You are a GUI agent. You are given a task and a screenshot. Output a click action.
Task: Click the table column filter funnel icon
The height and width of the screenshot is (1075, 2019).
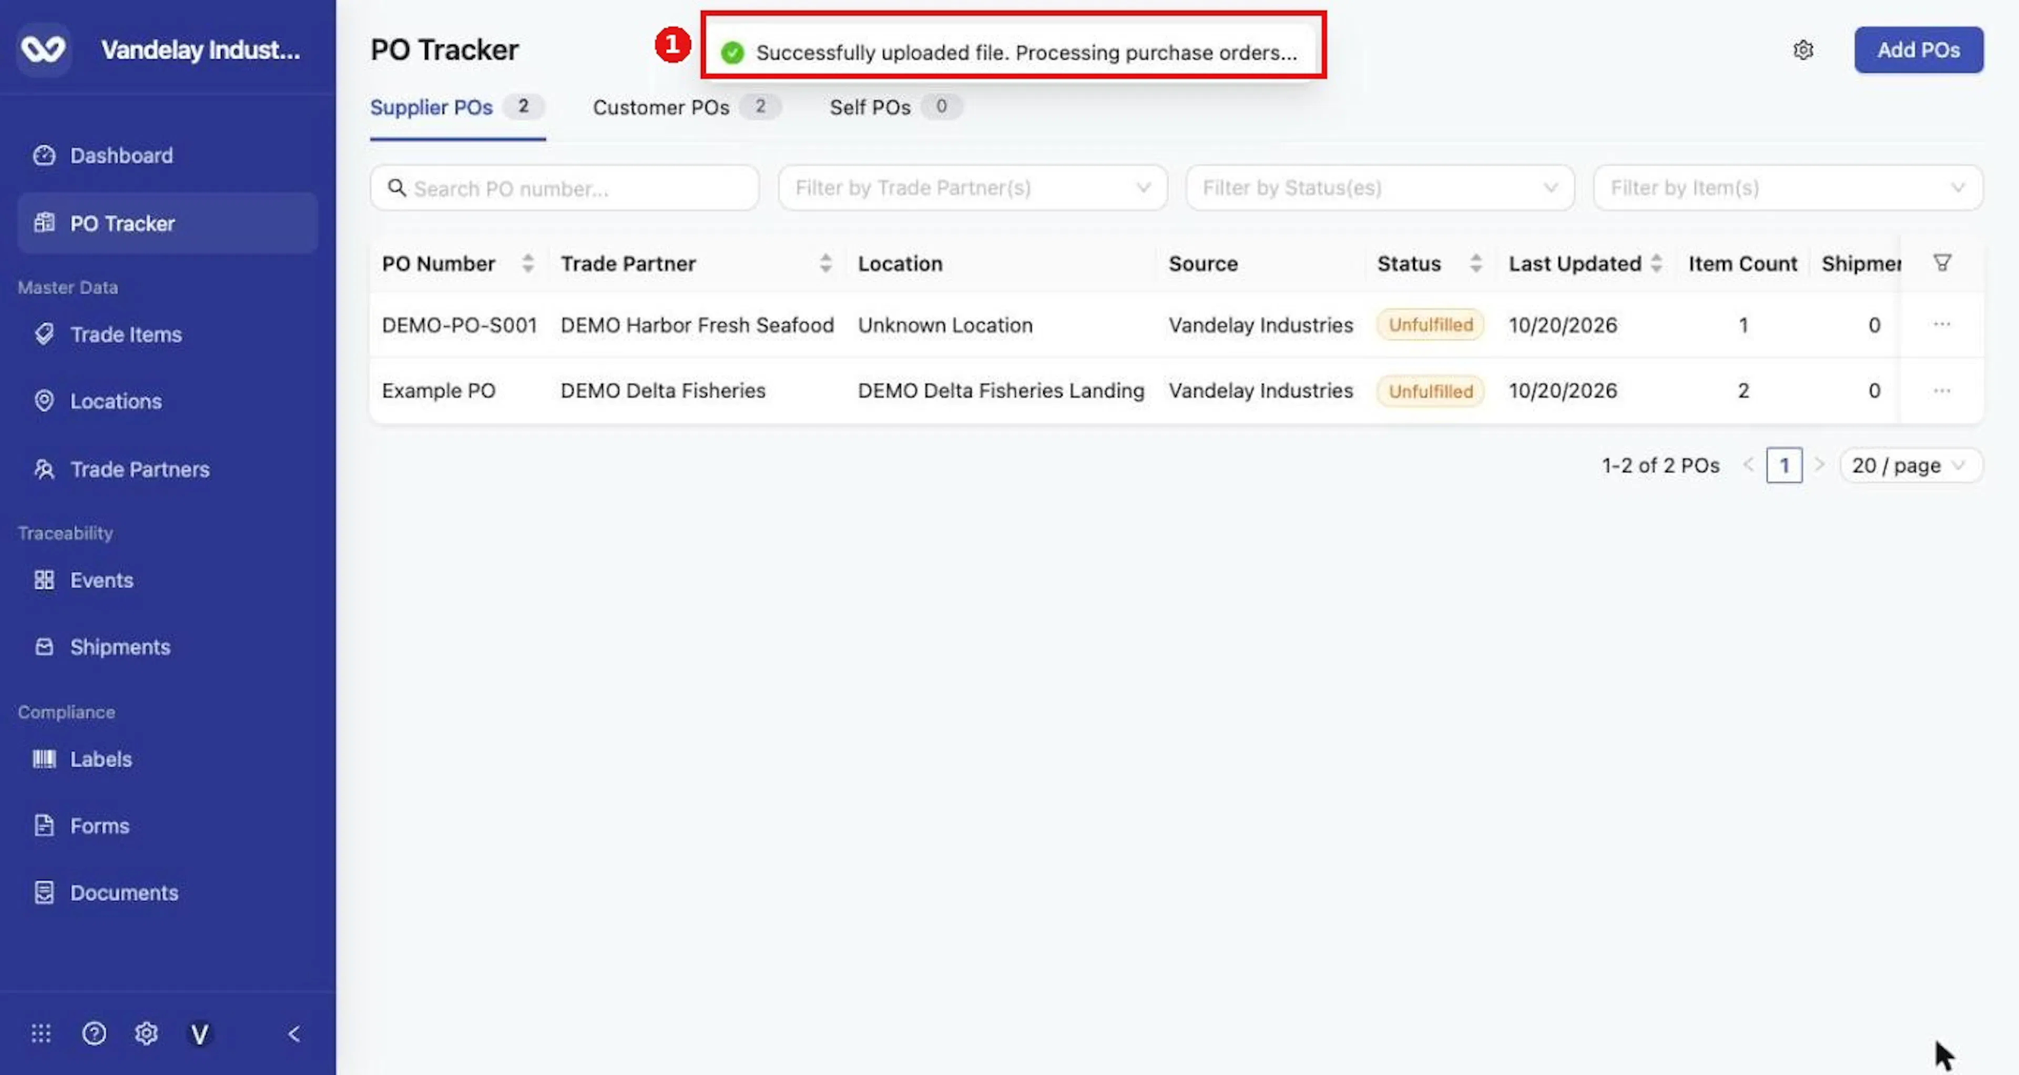(x=1941, y=262)
